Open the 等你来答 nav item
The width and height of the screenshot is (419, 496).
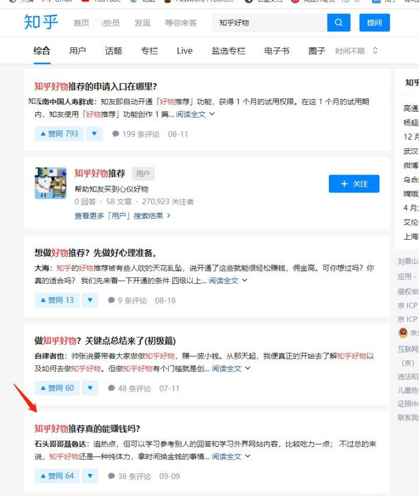tap(181, 23)
